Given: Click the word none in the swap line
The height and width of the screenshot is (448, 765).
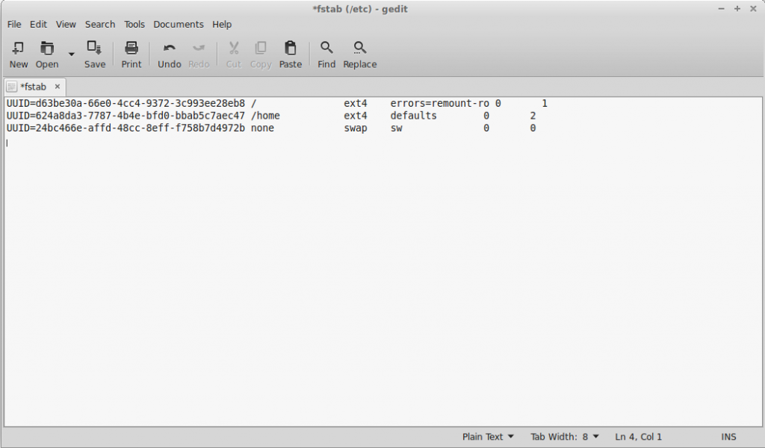Looking at the screenshot, I should 262,128.
